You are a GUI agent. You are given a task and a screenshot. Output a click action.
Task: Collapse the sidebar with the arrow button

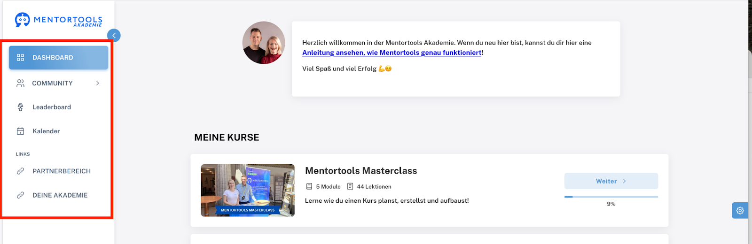click(114, 35)
